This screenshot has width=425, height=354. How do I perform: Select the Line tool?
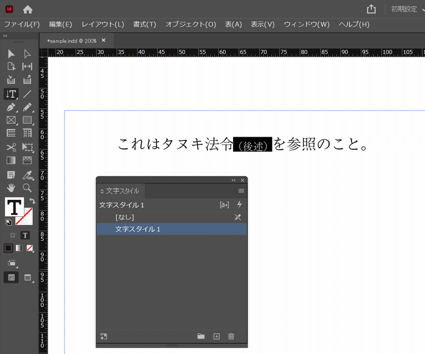(x=27, y=94)
